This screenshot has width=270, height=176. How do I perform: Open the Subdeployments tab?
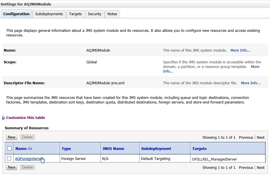tap(49, 14)
